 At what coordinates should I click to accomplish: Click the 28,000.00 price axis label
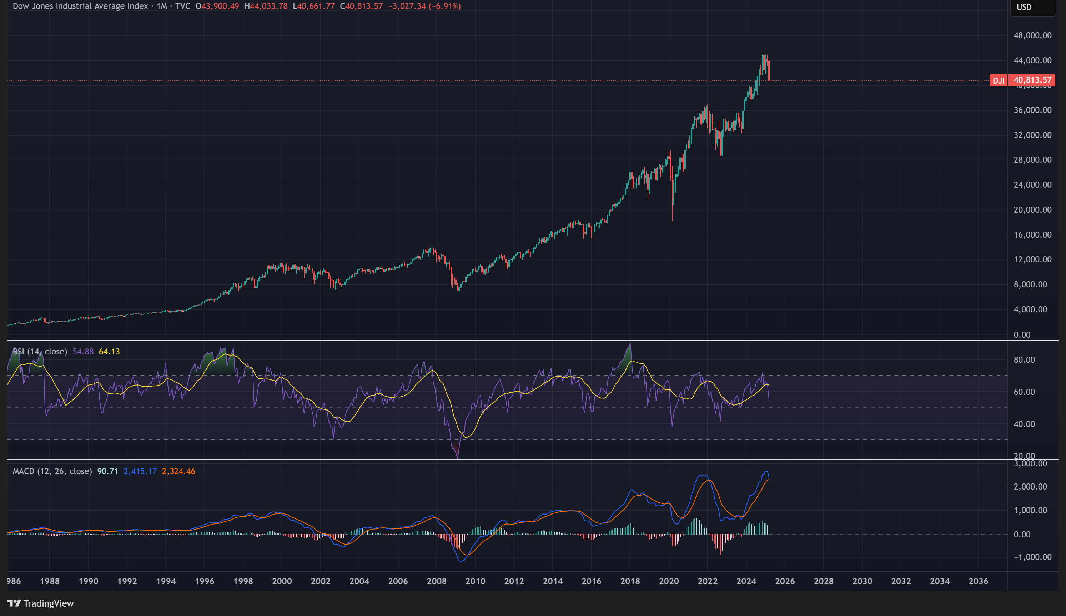[1032, 159]
